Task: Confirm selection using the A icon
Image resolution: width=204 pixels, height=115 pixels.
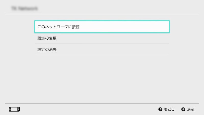Action: (183, 109)
